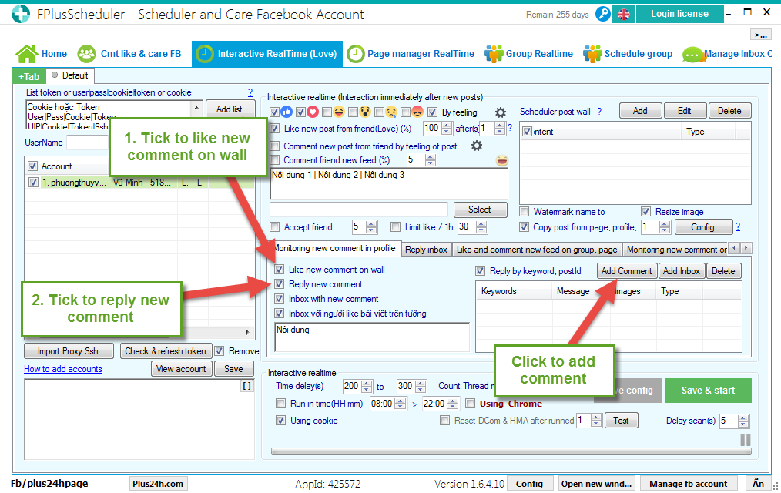Enable Comment new post from friend by feeling
This screenshot has width=781, height=493.
click(x=274, y=146)
